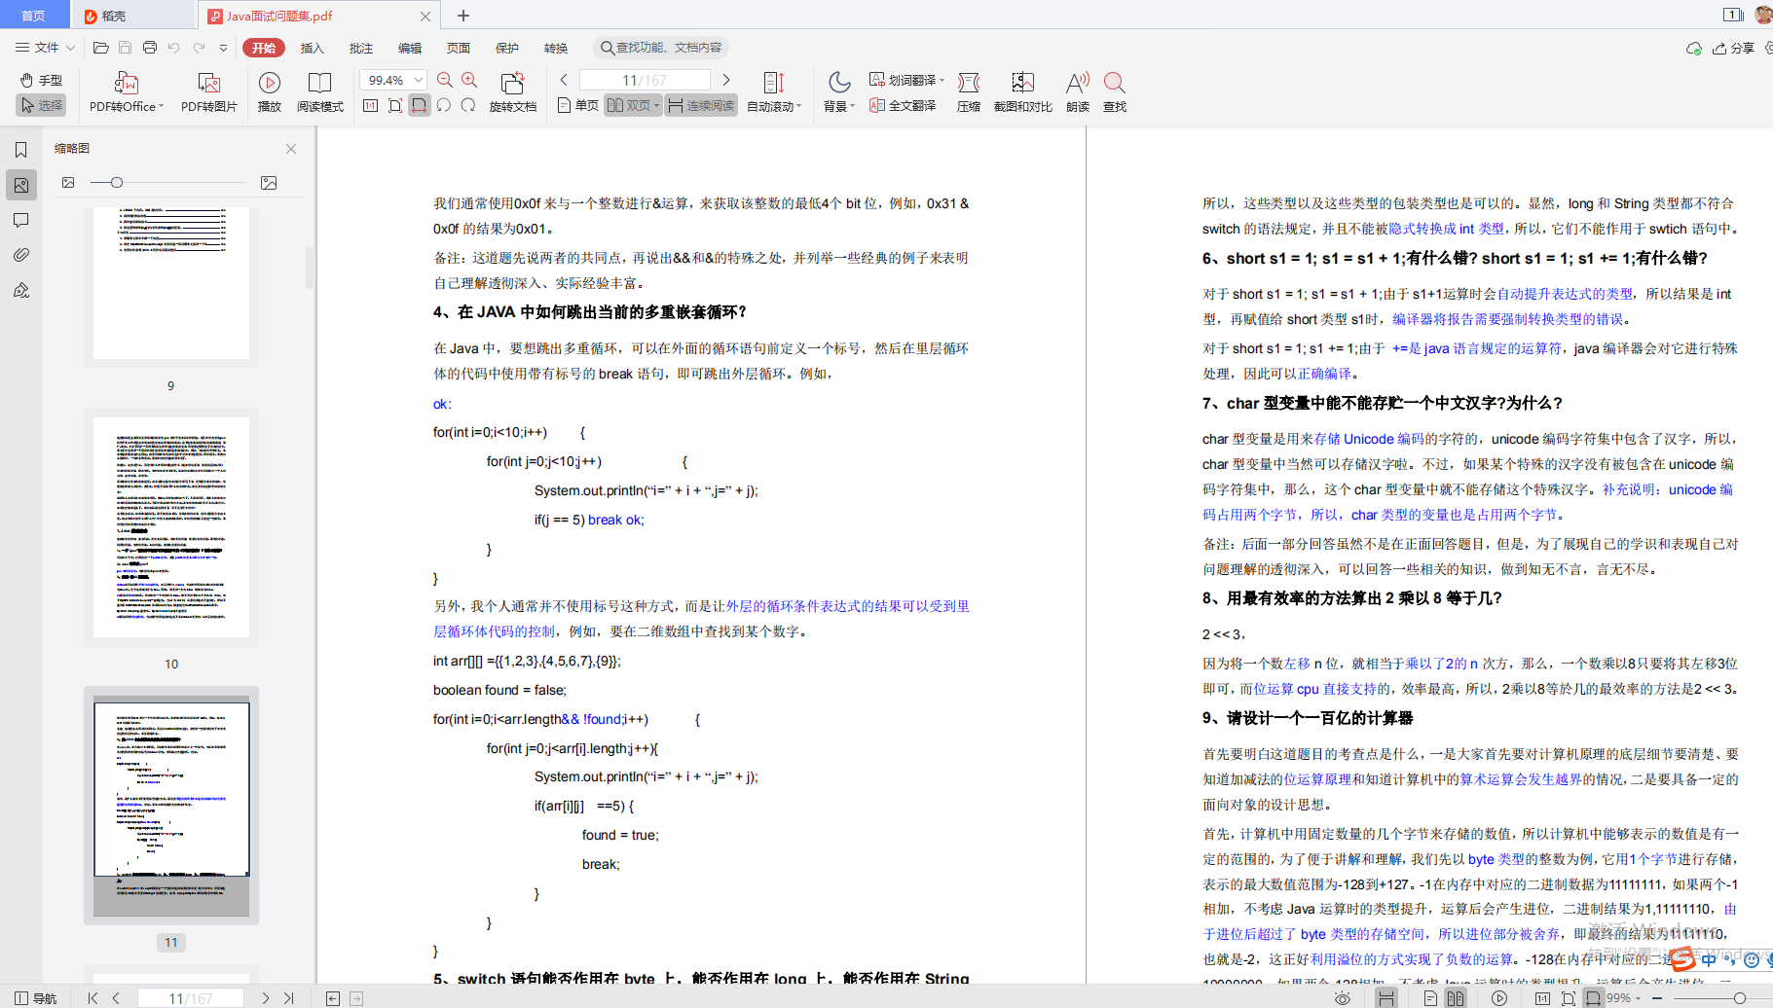Screen dimensions: 1773x1008
Task: Enter 阅读模式 reading mode
Action: pyautogui.click(x=320, y=92)
